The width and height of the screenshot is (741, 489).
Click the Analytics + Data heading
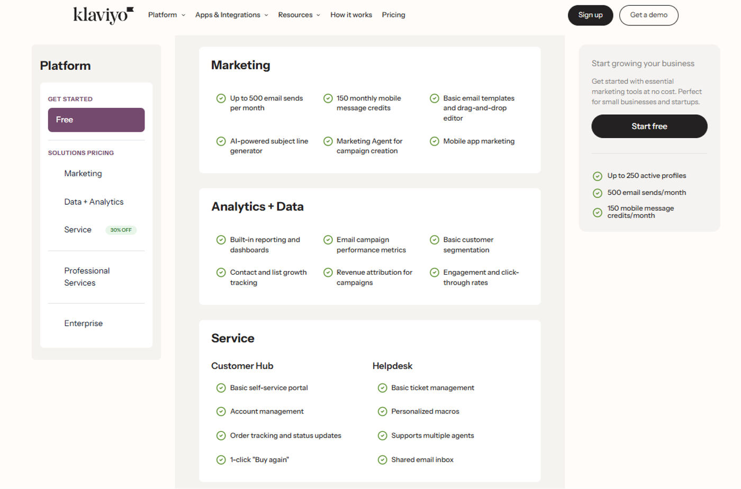[257, 207]
